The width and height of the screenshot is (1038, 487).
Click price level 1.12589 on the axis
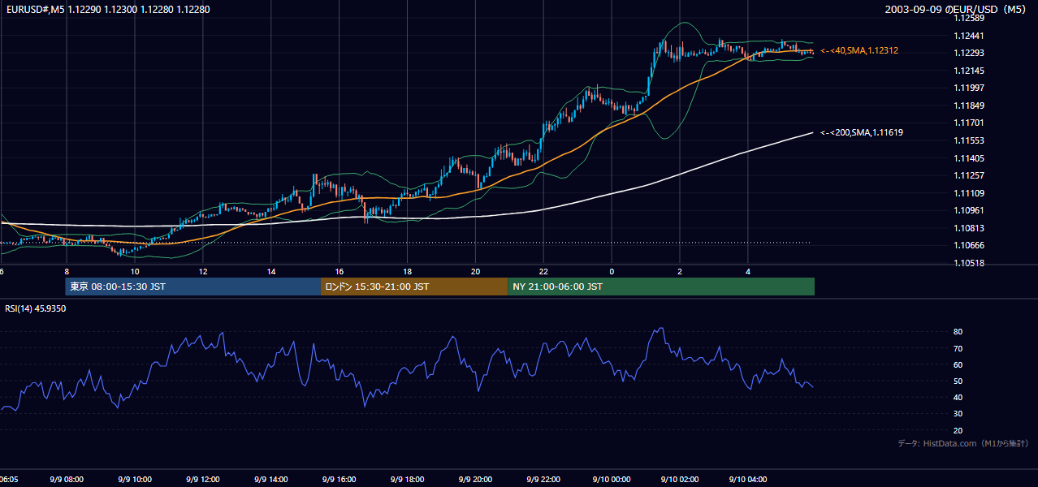[969, 18]
